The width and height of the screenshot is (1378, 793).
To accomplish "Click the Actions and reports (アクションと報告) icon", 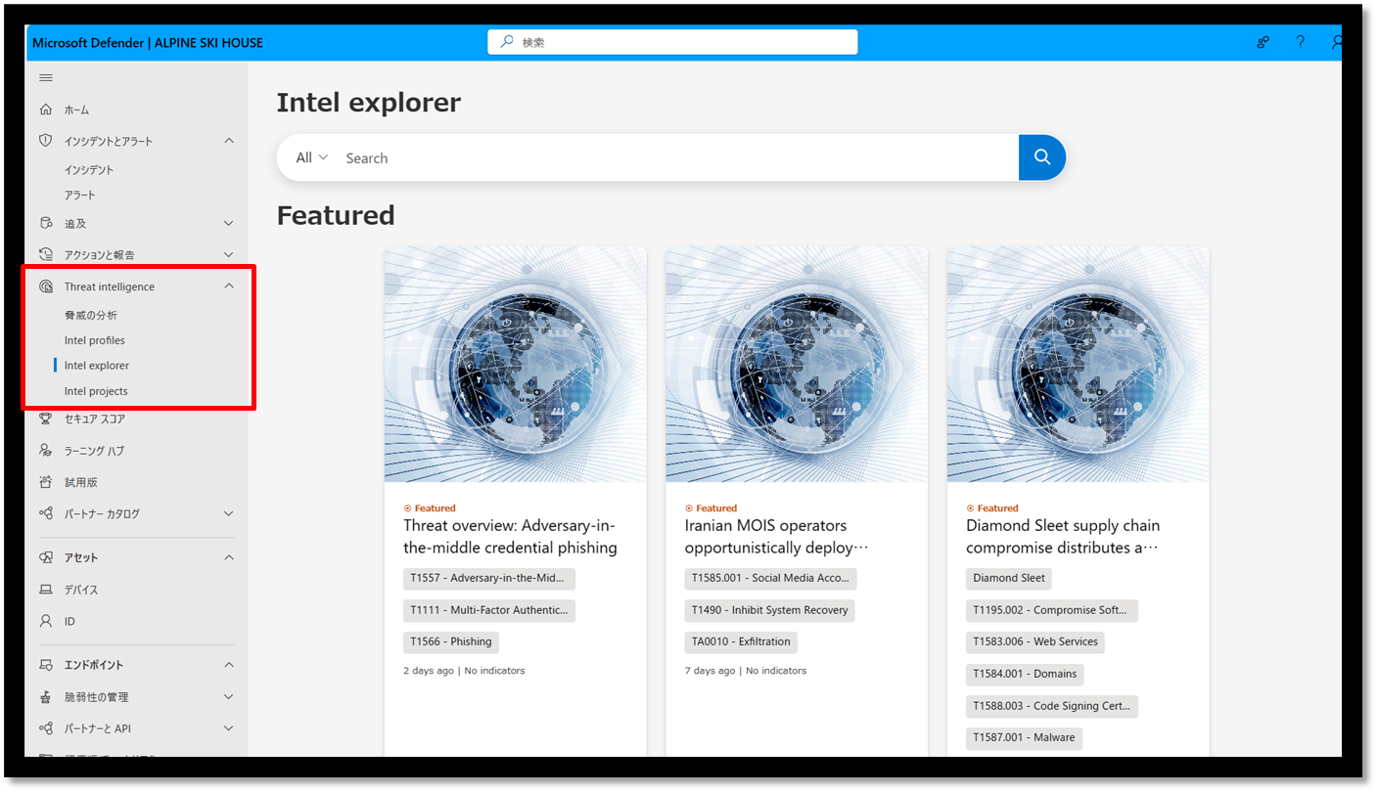I will point(45,254).
